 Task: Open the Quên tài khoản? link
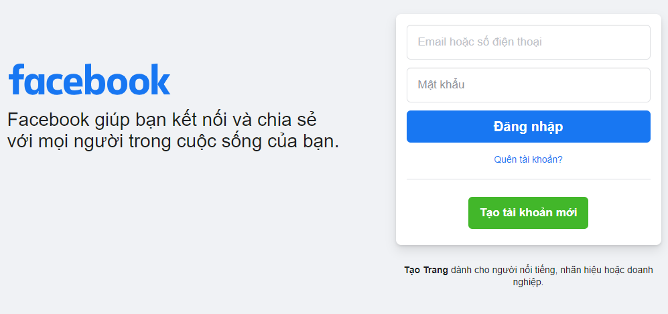coord(528,159)
